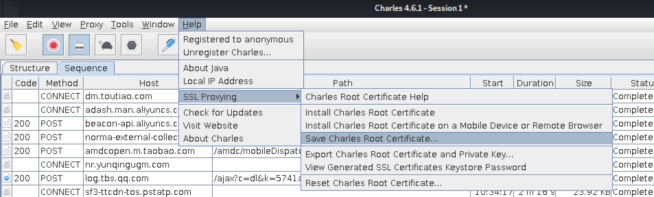654x197 pixels.
Task: Click blue icon of log.tbs.qq.com row
Action: coord(7,178)
